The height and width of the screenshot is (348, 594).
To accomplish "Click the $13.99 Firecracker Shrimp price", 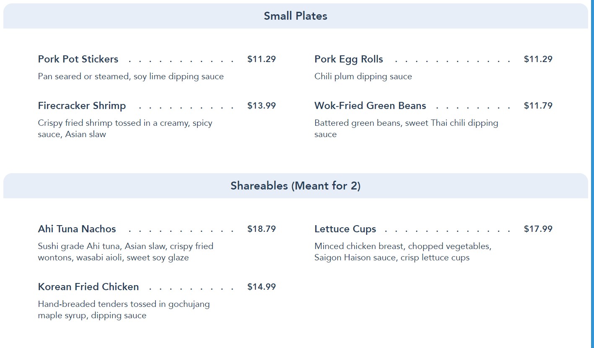I will pyautogui.click(x=262, y=106).
